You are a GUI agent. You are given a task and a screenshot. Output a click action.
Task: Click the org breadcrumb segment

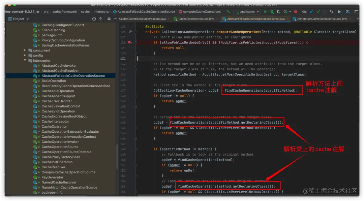pyautogui.click(x=46, y=11)
